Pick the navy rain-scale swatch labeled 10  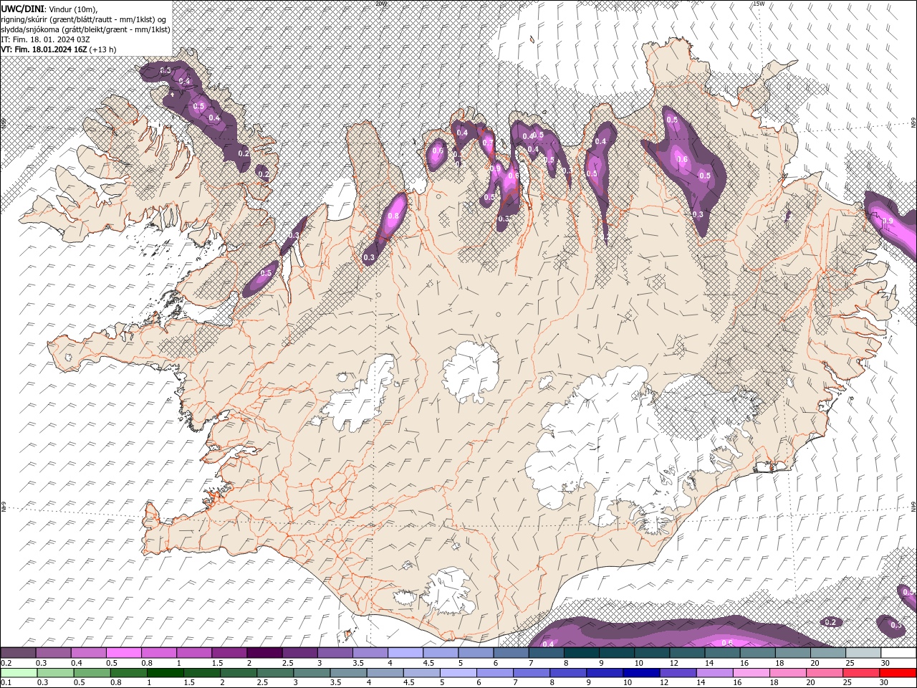click(641, 673)
